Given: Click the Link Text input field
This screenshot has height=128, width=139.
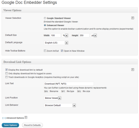Looking at the screenshot, I should click(x=69, y=84).
